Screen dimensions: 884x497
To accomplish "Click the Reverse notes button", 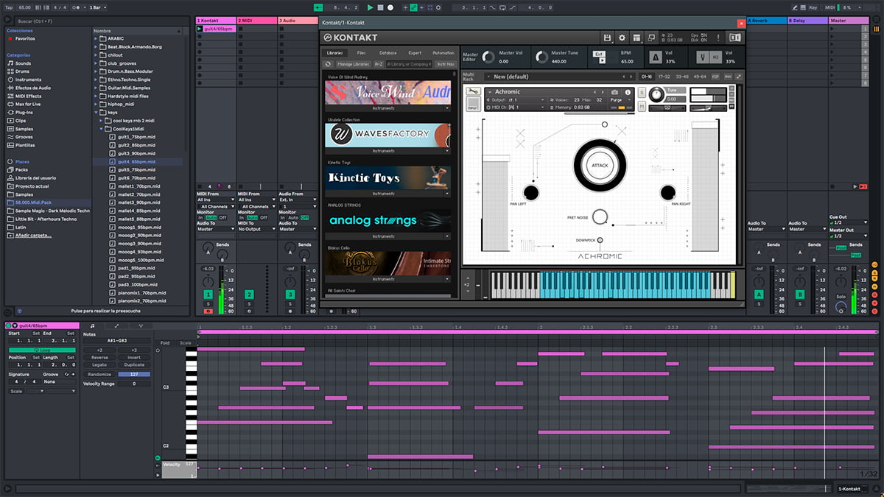I will tap(99, 357).
